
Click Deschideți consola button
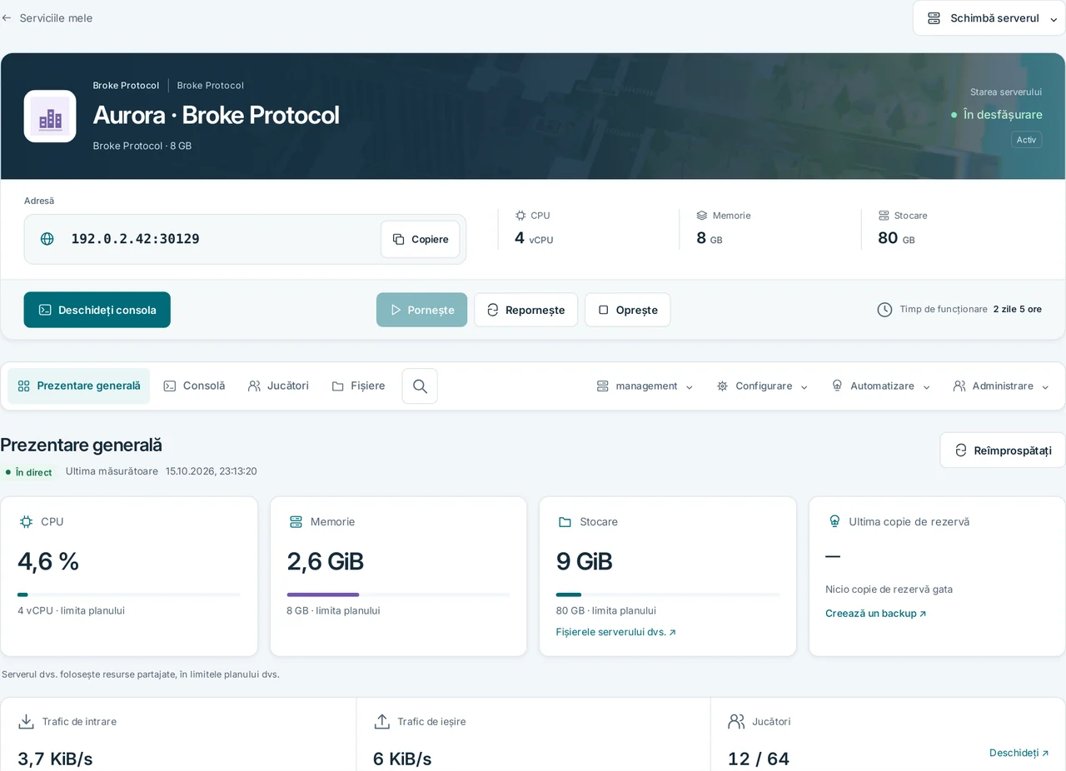[x=97, y=310]
